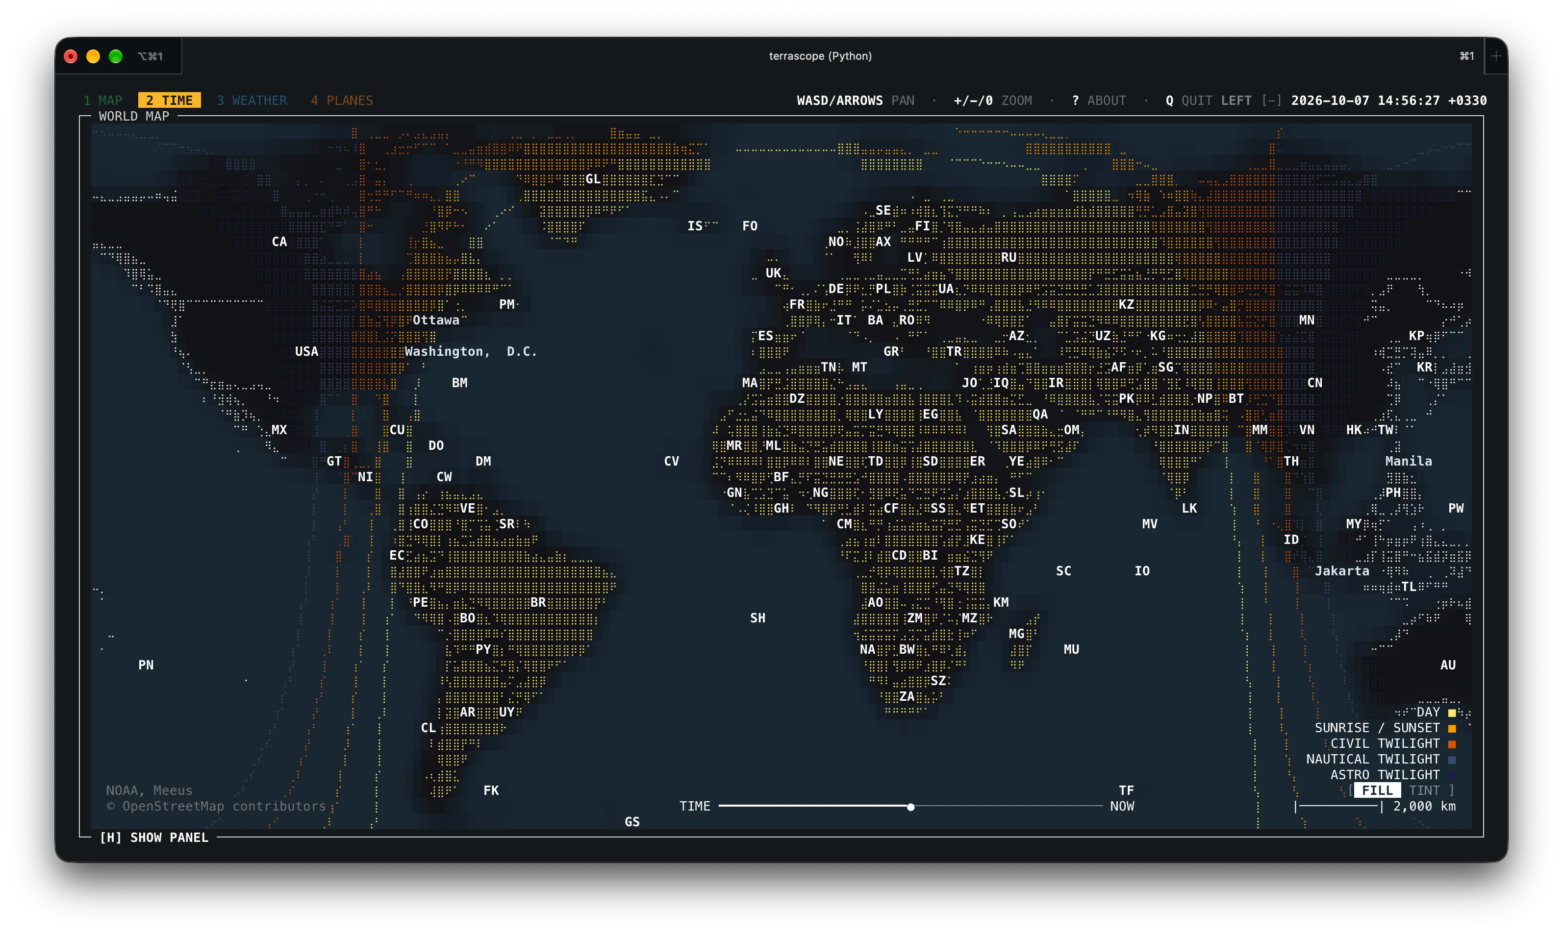The image size is (1563, 935).
Task: Open the 4 PLANES tab
Action: tap(342, 100)
